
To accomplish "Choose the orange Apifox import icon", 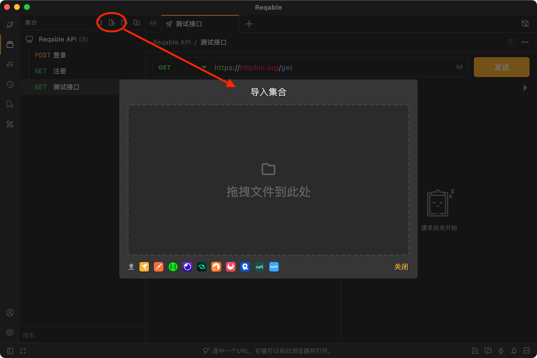I will 216,266.
